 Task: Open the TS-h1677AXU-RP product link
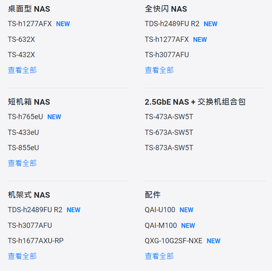36,241
